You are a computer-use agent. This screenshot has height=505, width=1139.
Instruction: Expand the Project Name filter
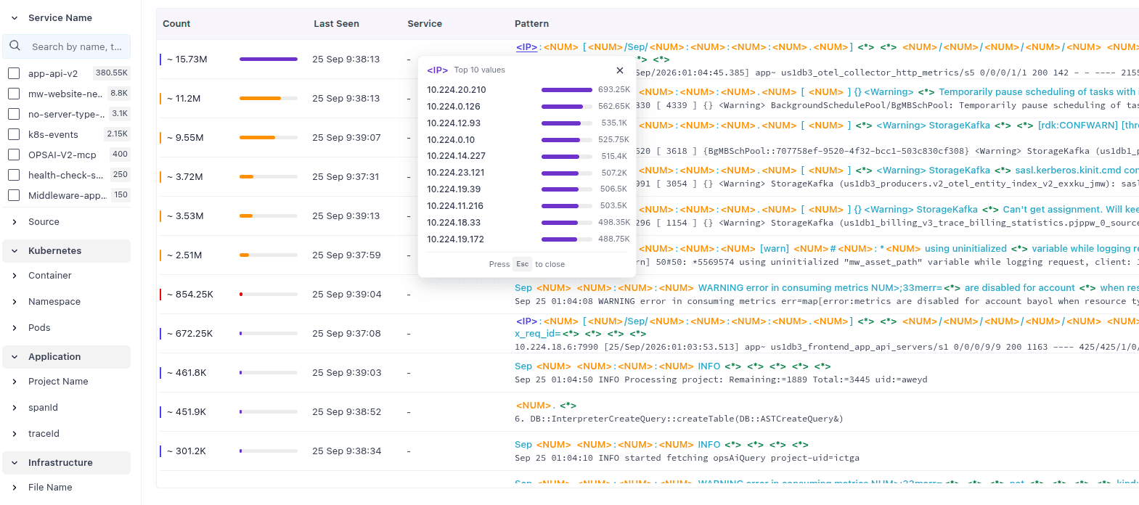pos(15,382)
